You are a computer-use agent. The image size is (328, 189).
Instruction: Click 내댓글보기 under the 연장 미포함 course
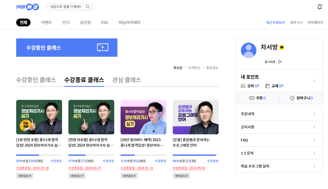coord(77,176)
